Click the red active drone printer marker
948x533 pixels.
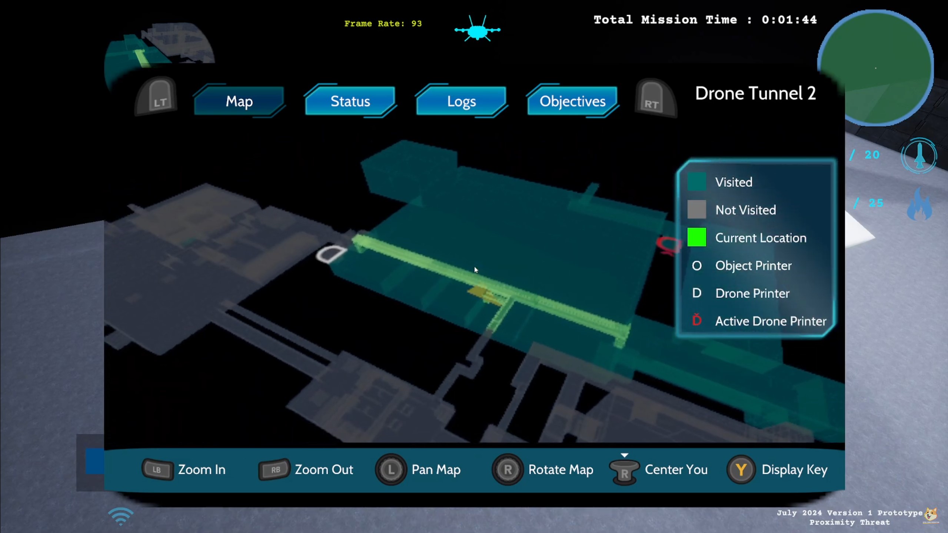pos(669,245)
